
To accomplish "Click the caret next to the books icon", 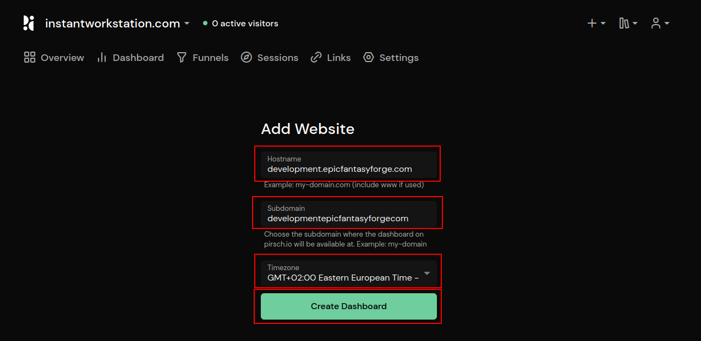I will coord(635,24).
